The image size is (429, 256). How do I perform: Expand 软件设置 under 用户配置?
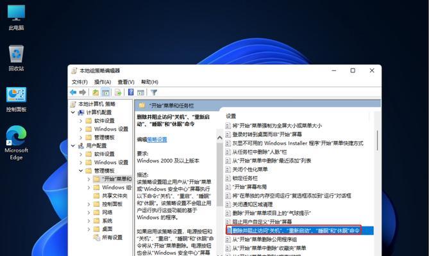(81, 154)
